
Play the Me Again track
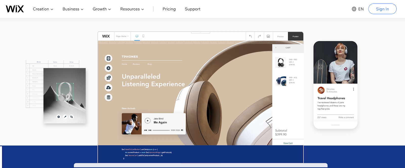click(x=148, y=121)
